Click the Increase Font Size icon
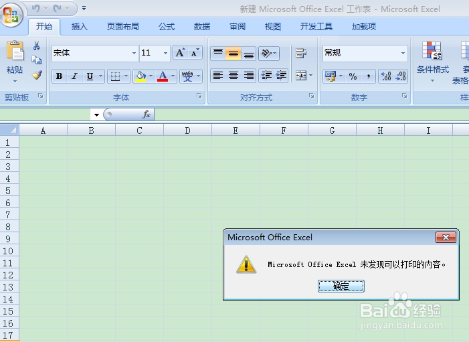Screen dimensions: 469x342 pos(181,53)
